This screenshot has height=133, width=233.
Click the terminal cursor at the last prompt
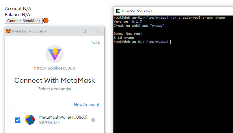coord(171,42)
